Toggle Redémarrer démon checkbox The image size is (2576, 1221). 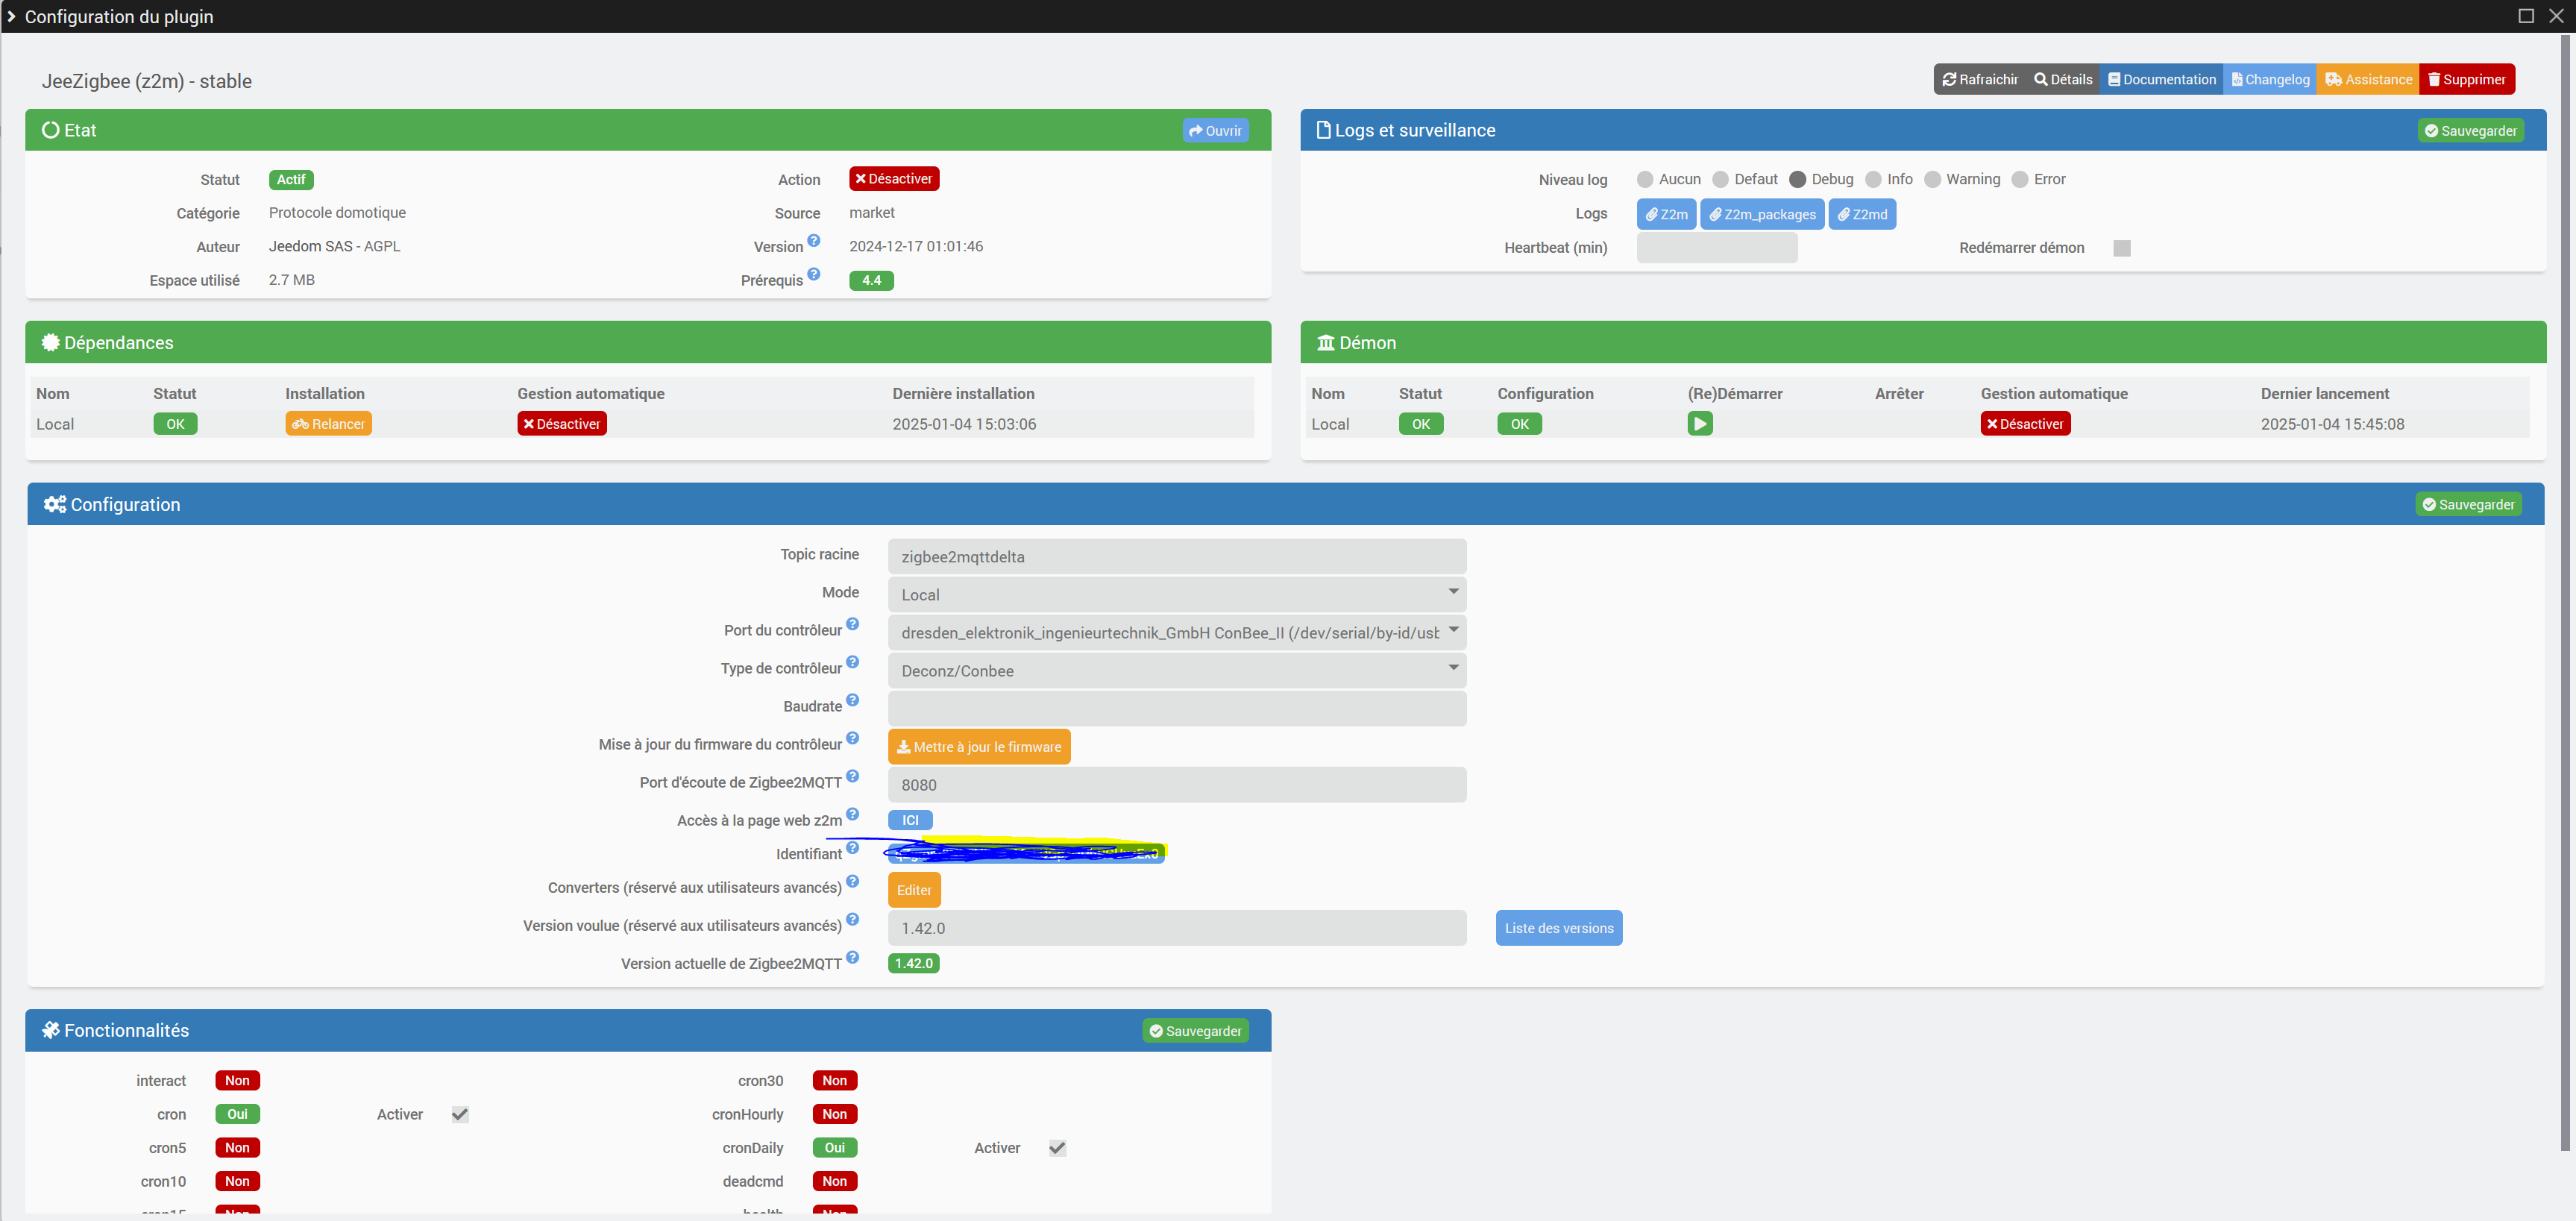point(2122,248)
